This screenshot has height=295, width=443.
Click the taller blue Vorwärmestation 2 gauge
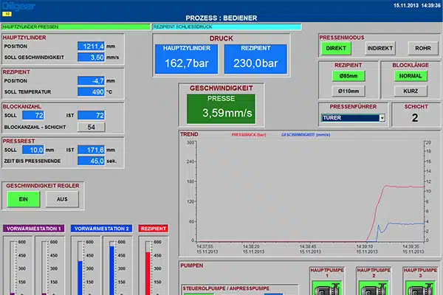pos(112,271)
